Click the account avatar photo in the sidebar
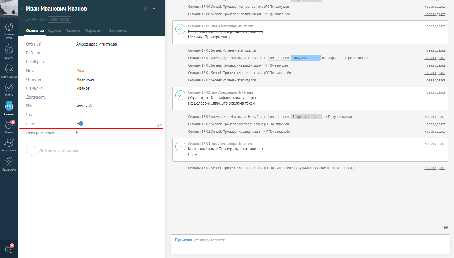 9,9
